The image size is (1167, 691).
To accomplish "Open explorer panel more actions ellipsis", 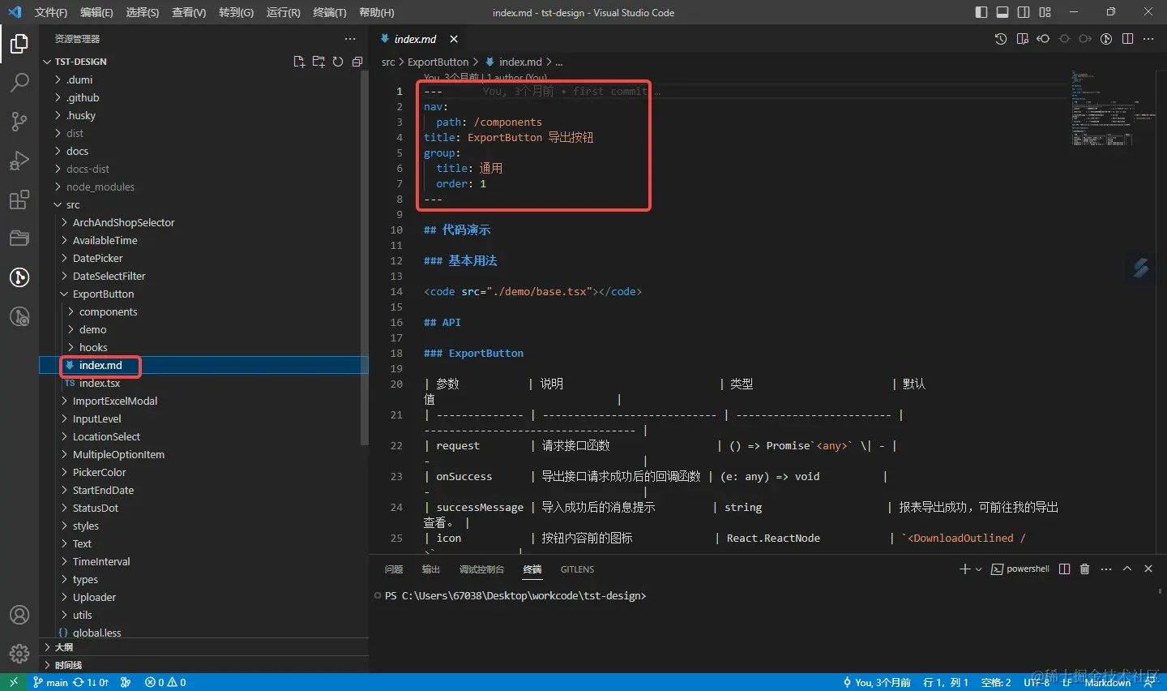I will click(350, 39).
